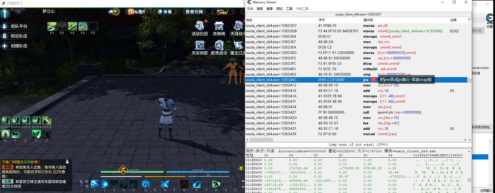Cast the skill in hotbar slot Q
Image resolution: width=495 pixels, height=193 pixels.
(x=146, y=184)
